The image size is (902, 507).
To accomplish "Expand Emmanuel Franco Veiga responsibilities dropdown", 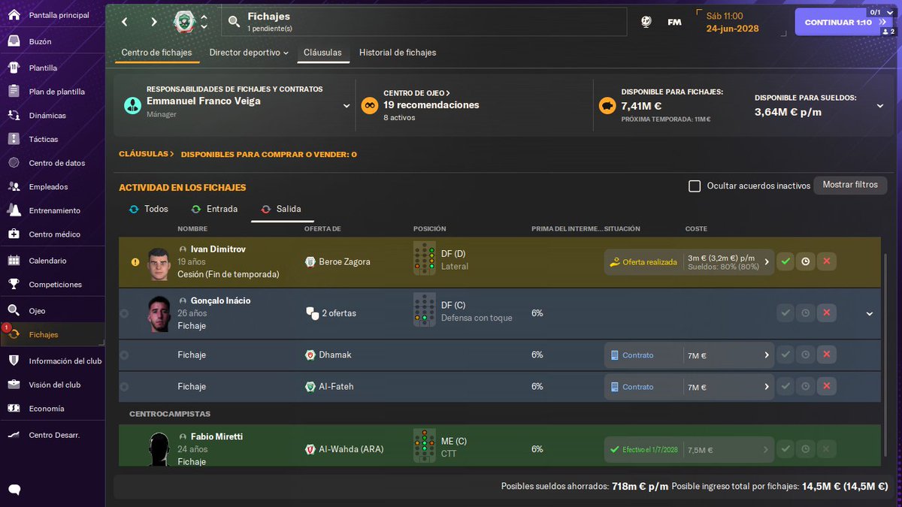I will (346, 106).
